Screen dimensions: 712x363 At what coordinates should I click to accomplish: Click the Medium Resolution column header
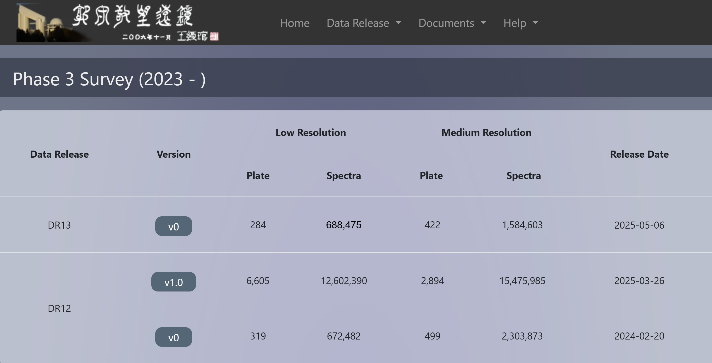486,133
